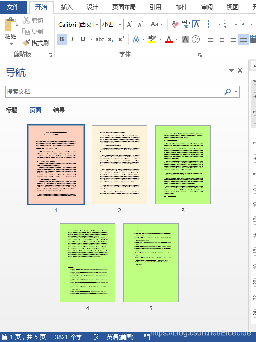Apply yellow text highlight color

[x=152, y=39]
